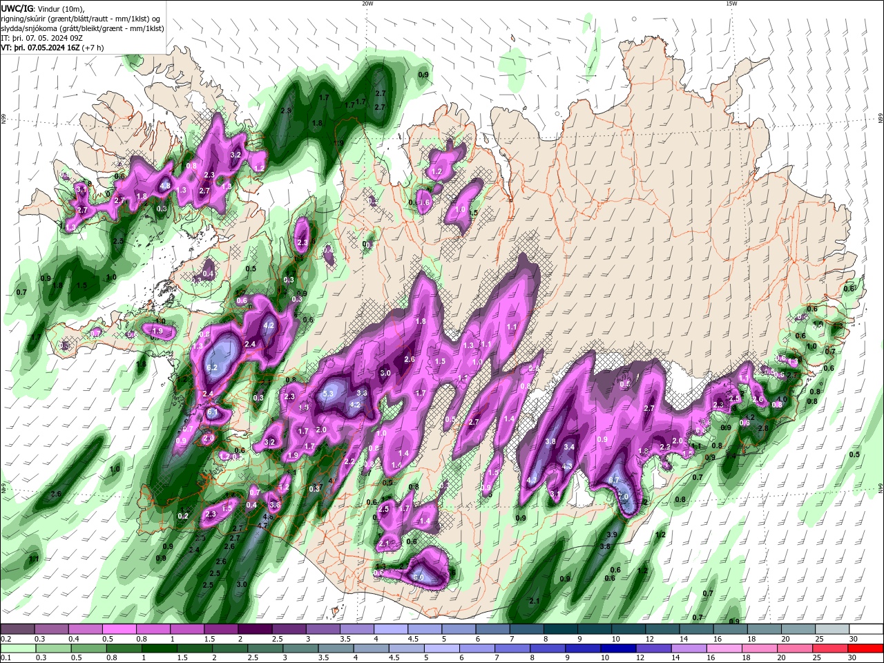This screenshot has width=884, height=663.
Task: Select the value '7.0' on the south coast
Action: coord(622,497)
